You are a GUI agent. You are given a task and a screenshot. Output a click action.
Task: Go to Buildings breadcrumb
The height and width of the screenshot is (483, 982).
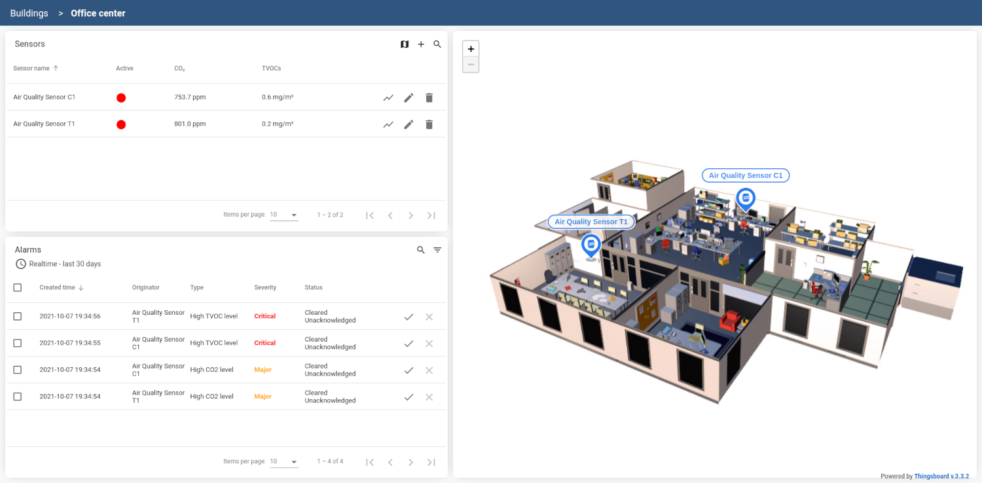(x=29, y=13)
